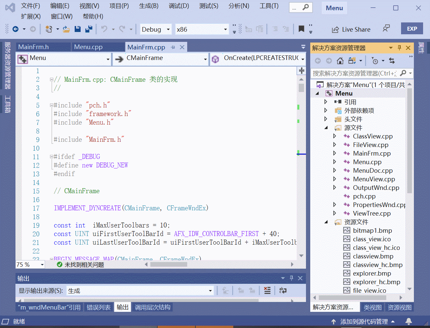Click the navigate forward arrow in toolbar
The width and height of the screenshot is (430, 328).
pos(33,29)
